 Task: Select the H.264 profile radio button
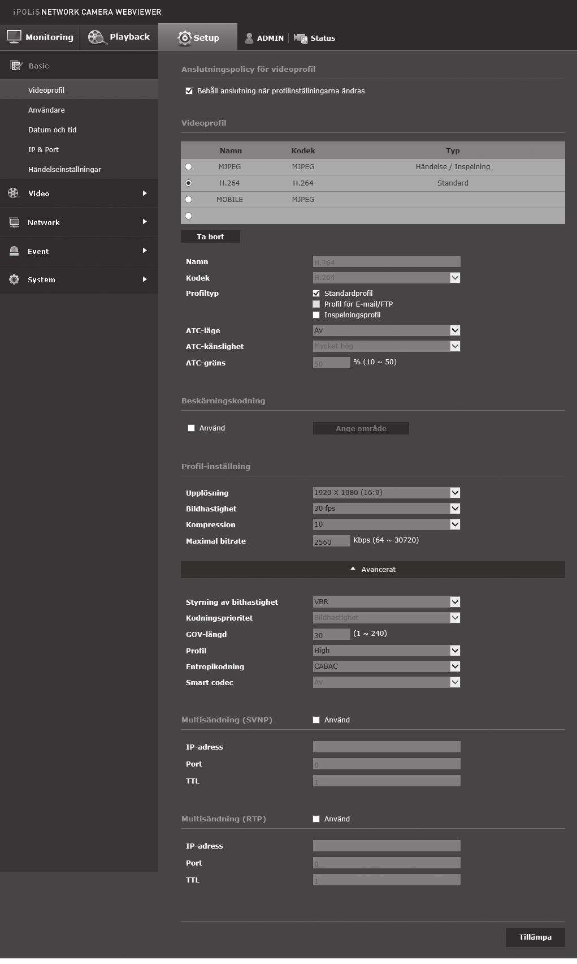(x=188, y=183)
